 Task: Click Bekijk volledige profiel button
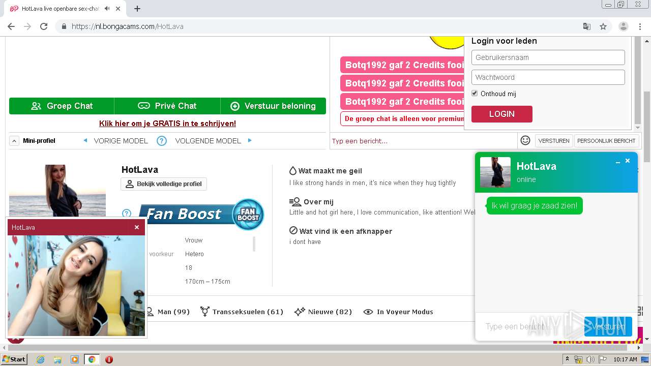[164, 184]
